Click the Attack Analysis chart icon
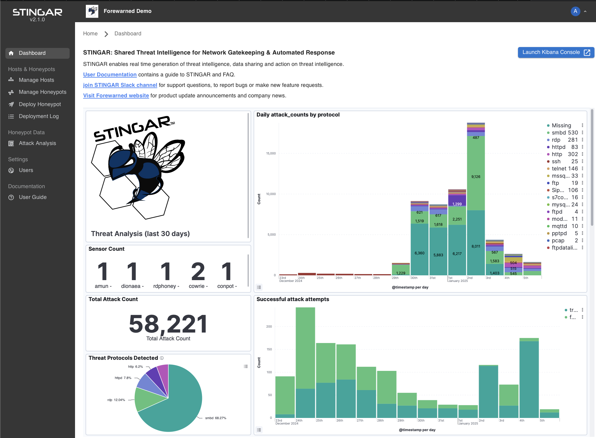Image resolution: width=596 pixels, height=438 pixels. [11, 144]
